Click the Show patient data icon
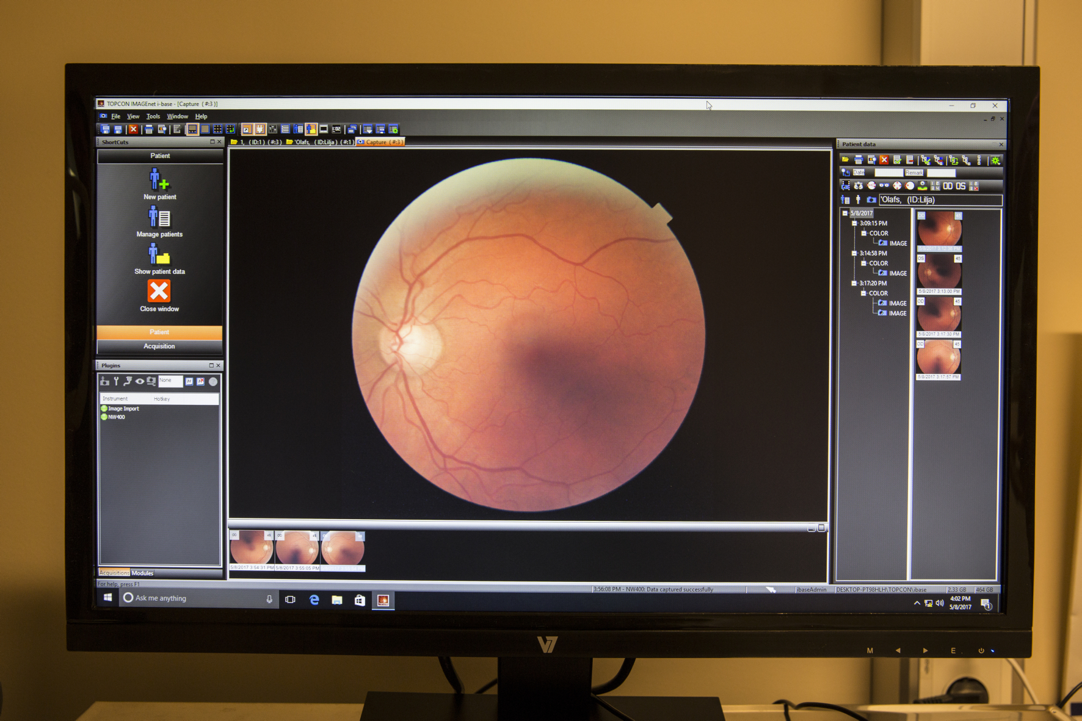This screenshot has height=721, width=1082. tap(159, 254)
